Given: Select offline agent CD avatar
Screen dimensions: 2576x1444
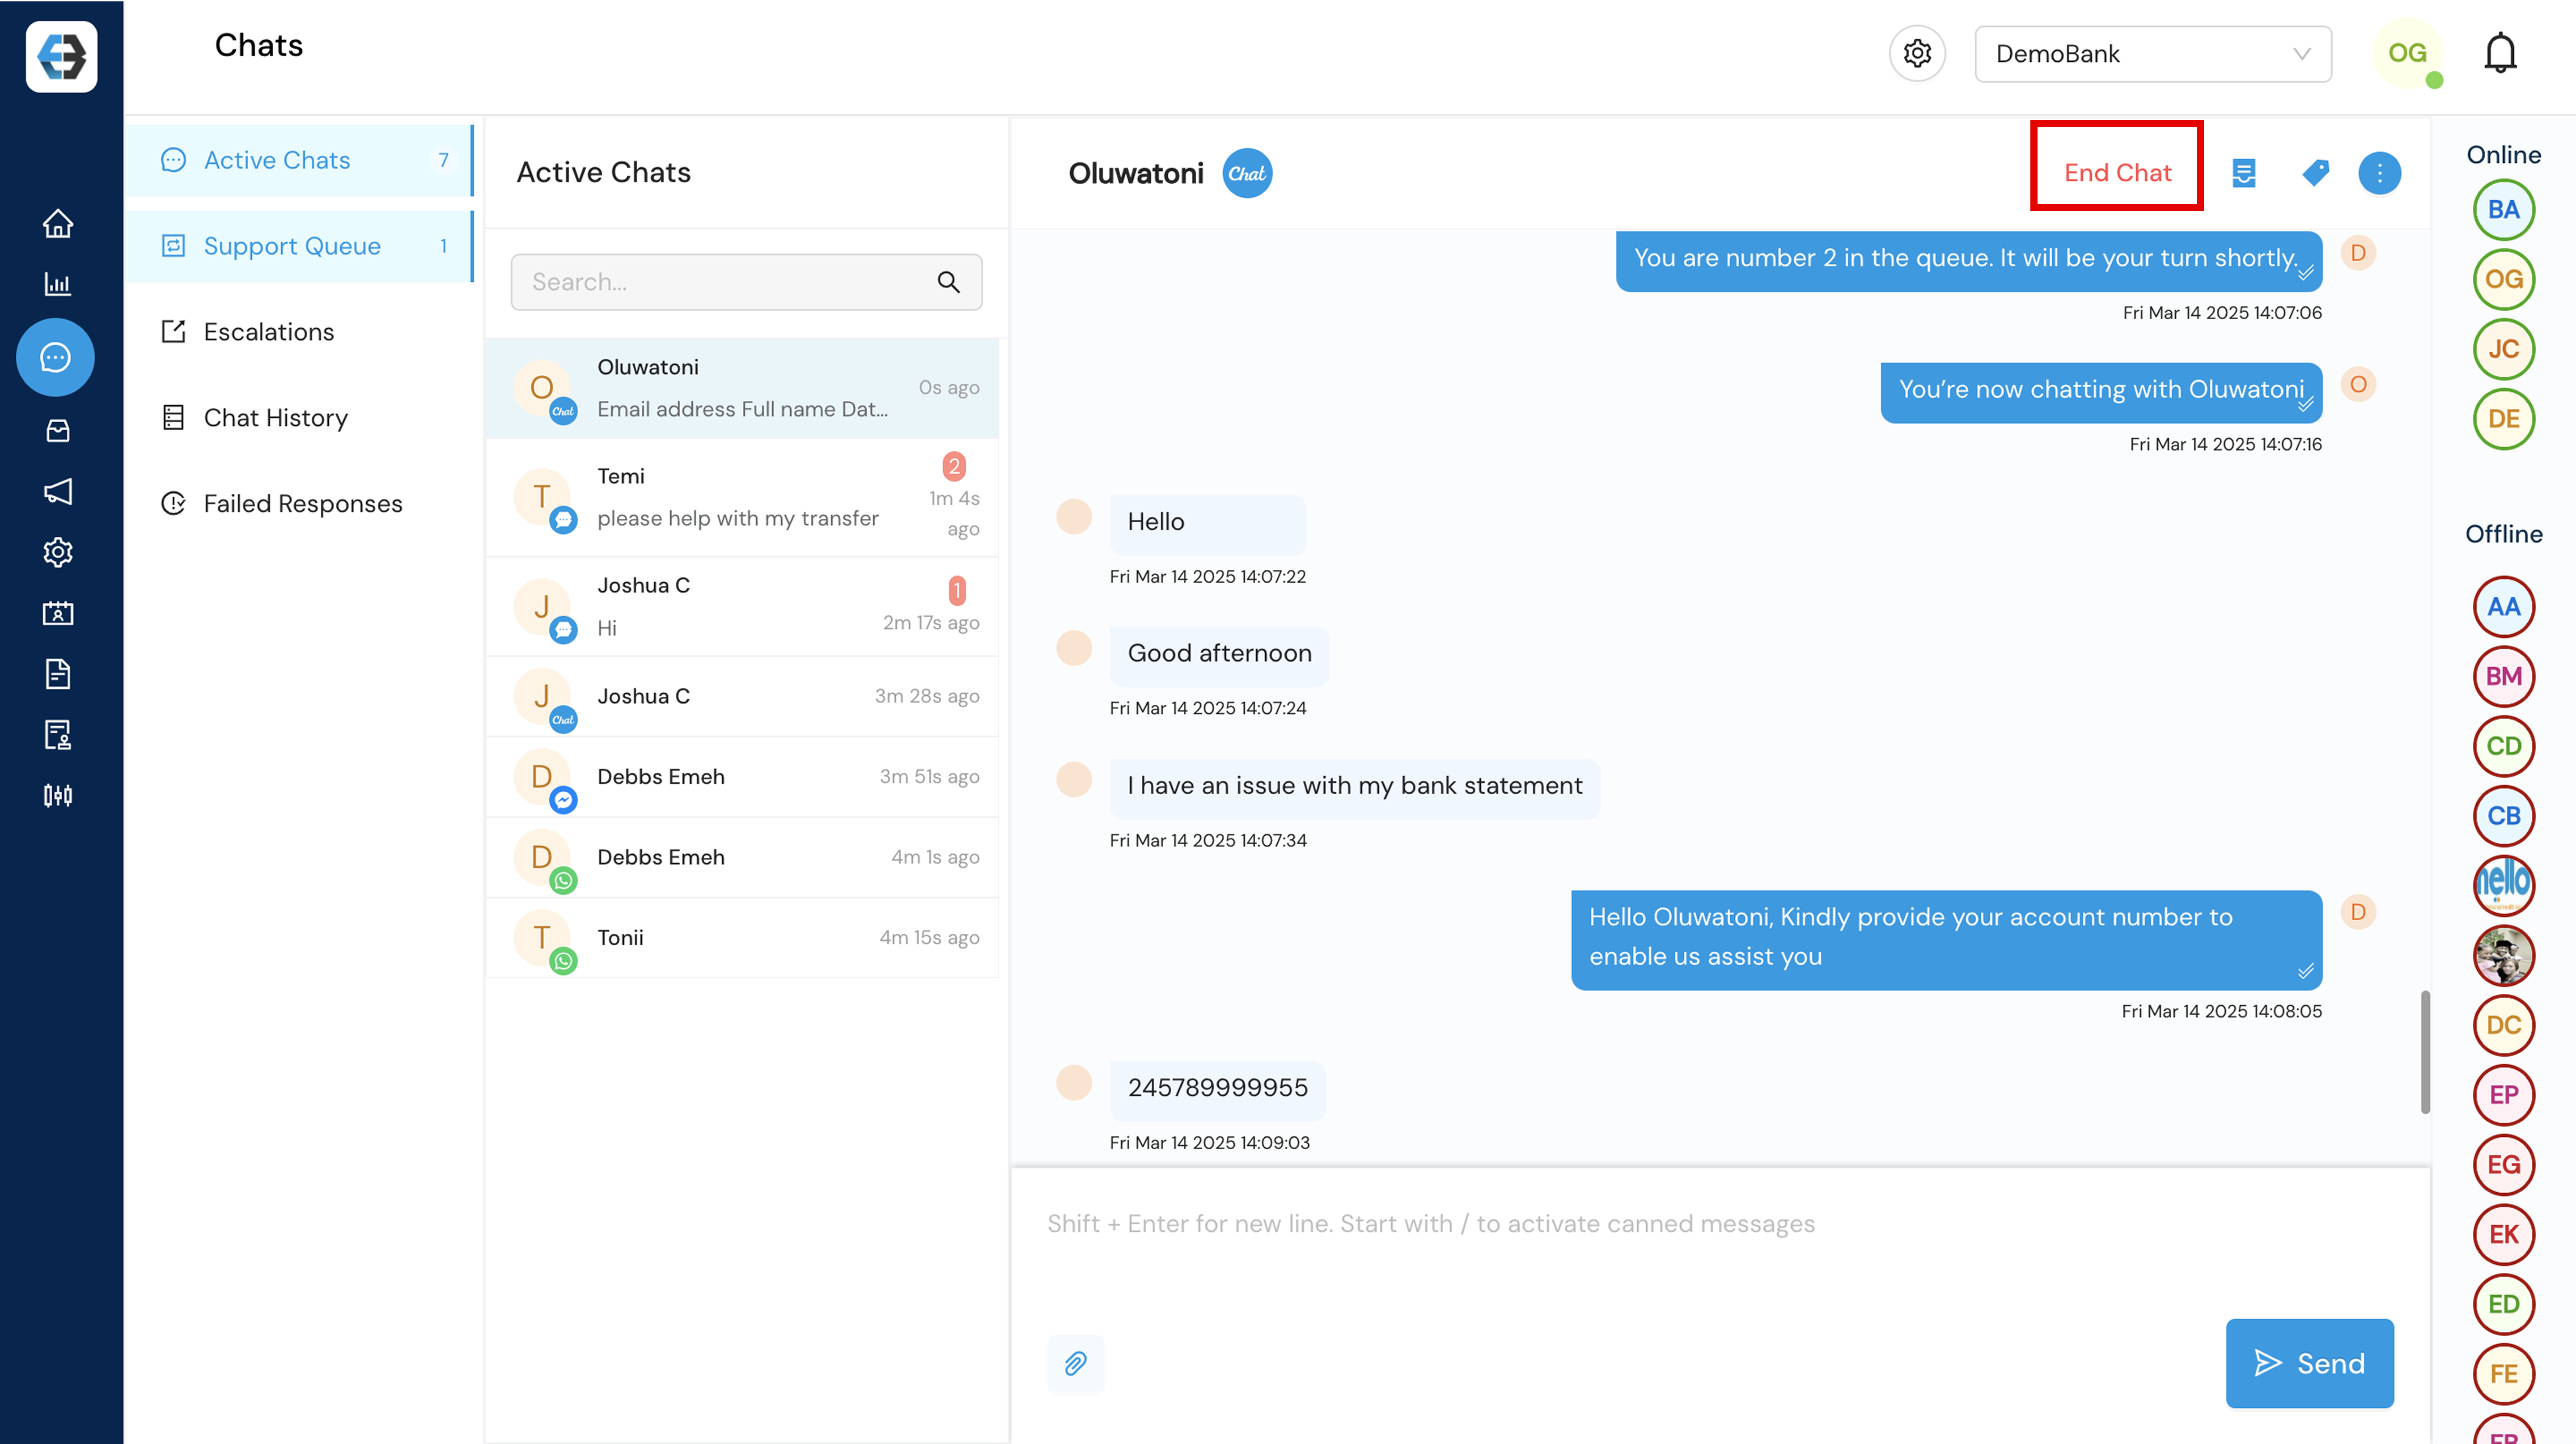Looking at the screenshot, I should (2503, 746).
